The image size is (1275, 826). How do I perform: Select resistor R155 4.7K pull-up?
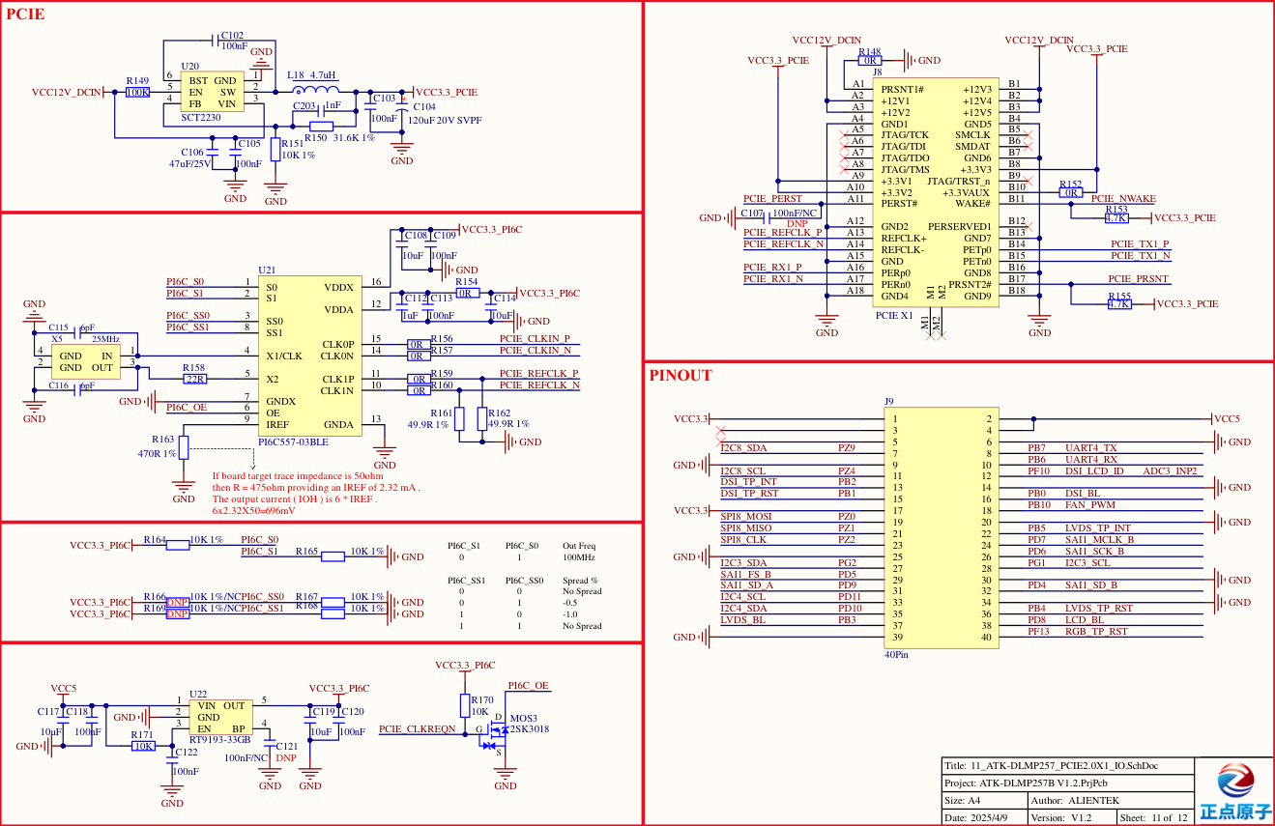pos(1118,304)
